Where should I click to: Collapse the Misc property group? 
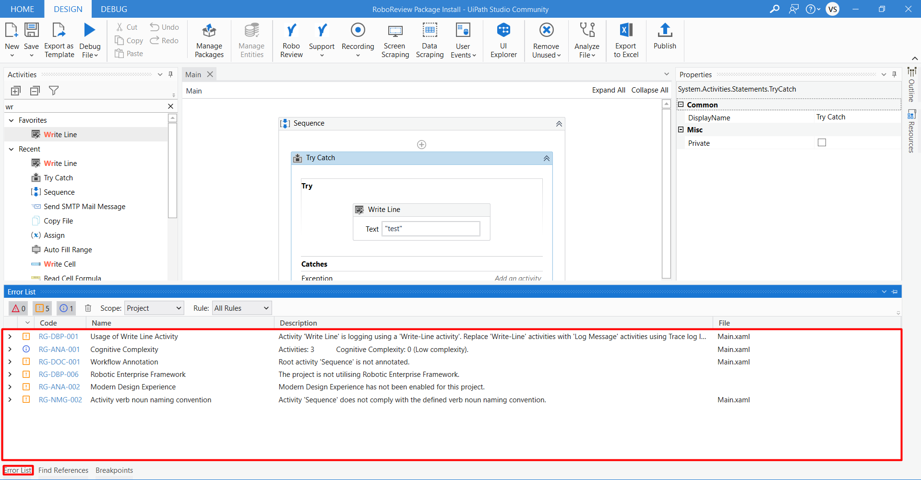click(681, 129)
